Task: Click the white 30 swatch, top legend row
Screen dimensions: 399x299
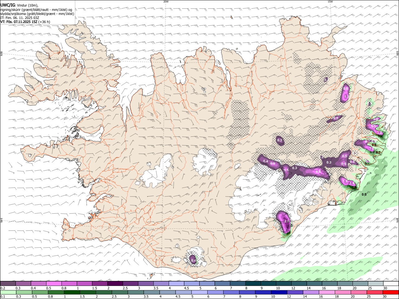Action: click(391, 283)
